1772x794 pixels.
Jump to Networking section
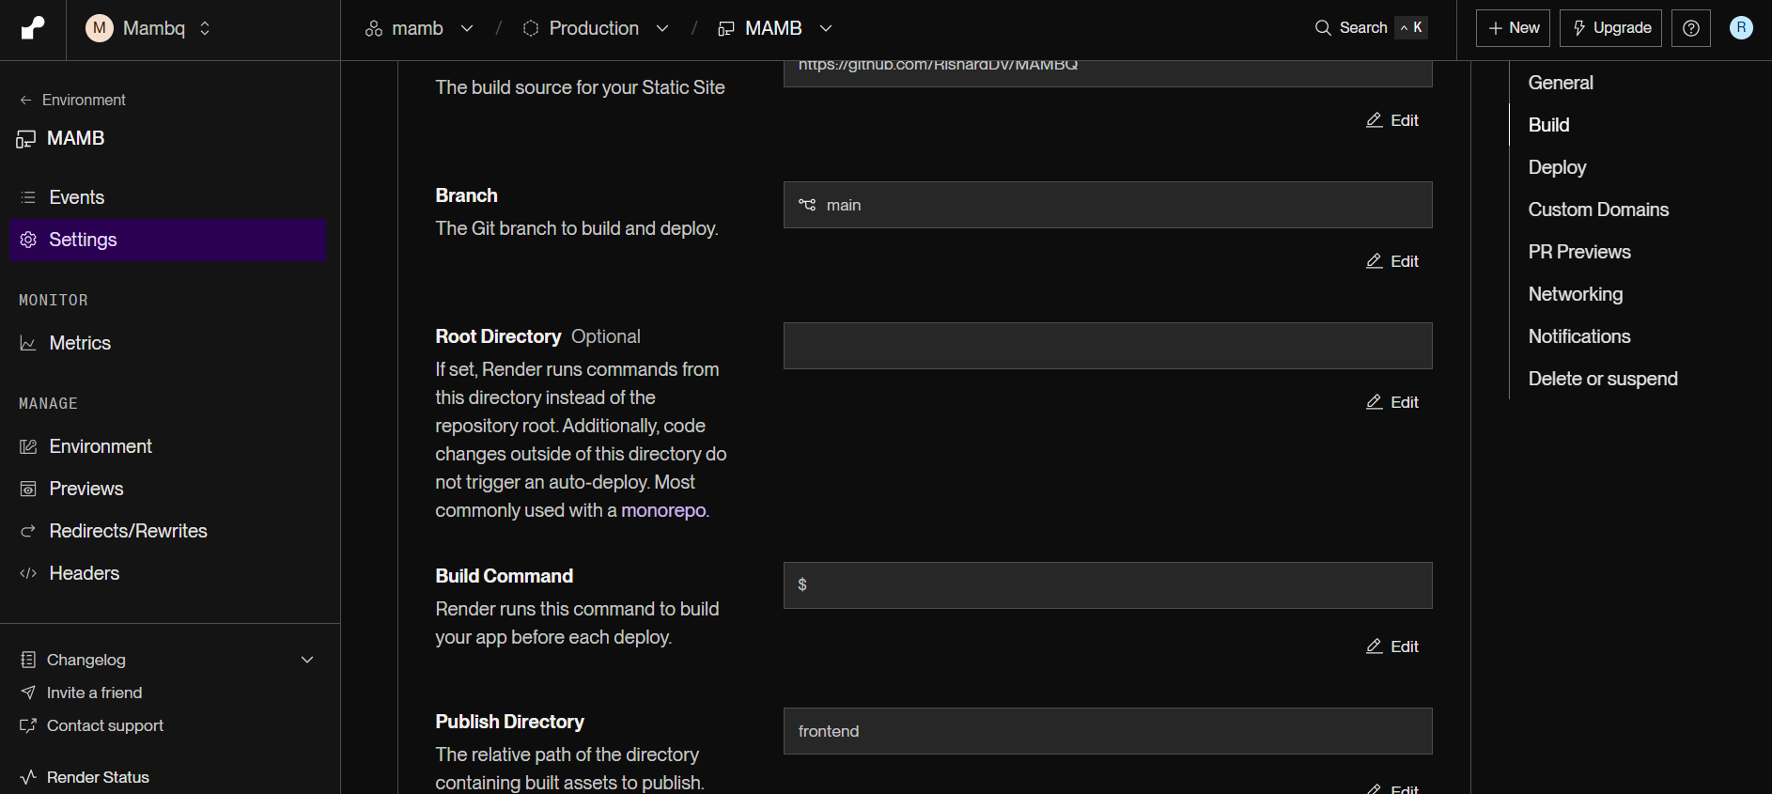click(x=1576, y=294)
